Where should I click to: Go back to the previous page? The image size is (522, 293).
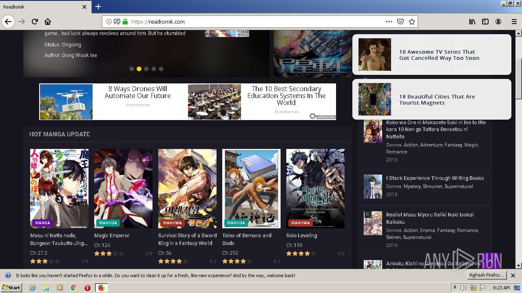(8, 22)
